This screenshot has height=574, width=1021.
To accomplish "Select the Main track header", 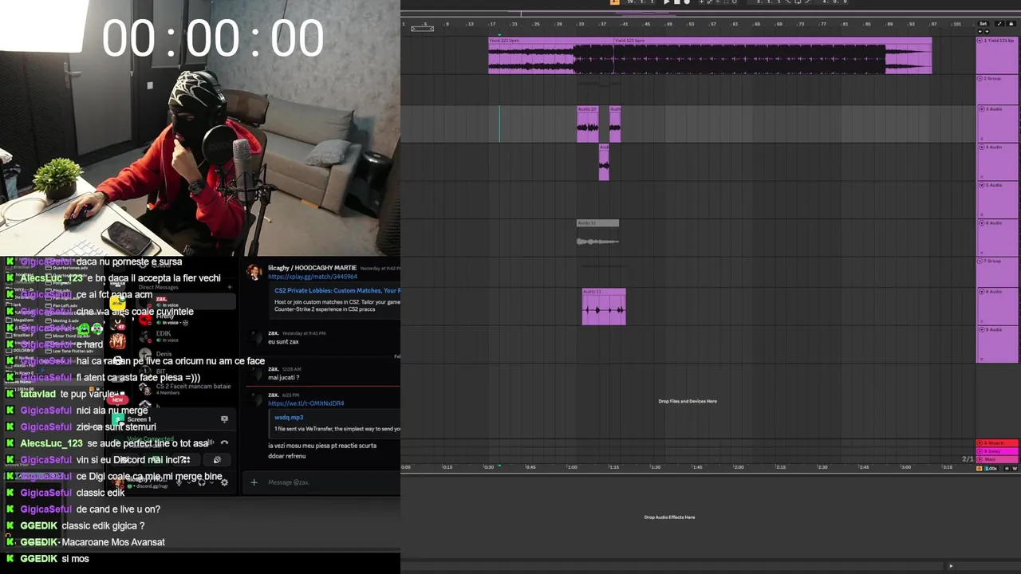I will point(997,459).
